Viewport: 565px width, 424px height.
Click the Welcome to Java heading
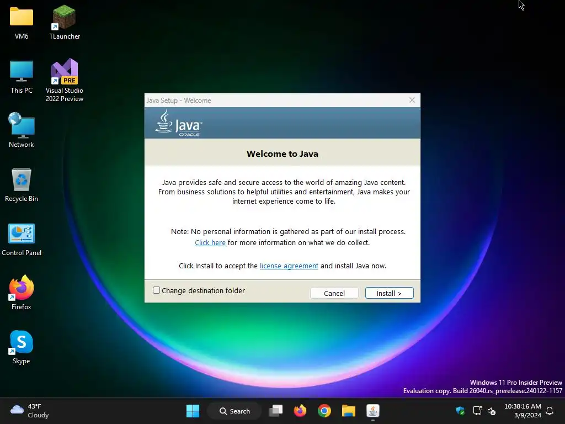282,154
